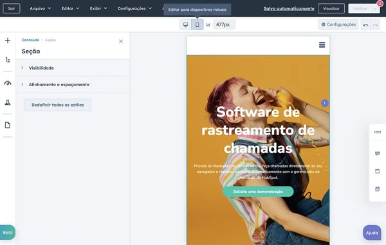Select the heading Software de rastreamento de chamadas
386x245 pixels.
click(258, 130)
